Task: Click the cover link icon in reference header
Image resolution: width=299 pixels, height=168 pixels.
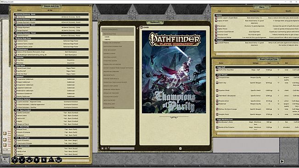Action: click(x=141, y=28)
